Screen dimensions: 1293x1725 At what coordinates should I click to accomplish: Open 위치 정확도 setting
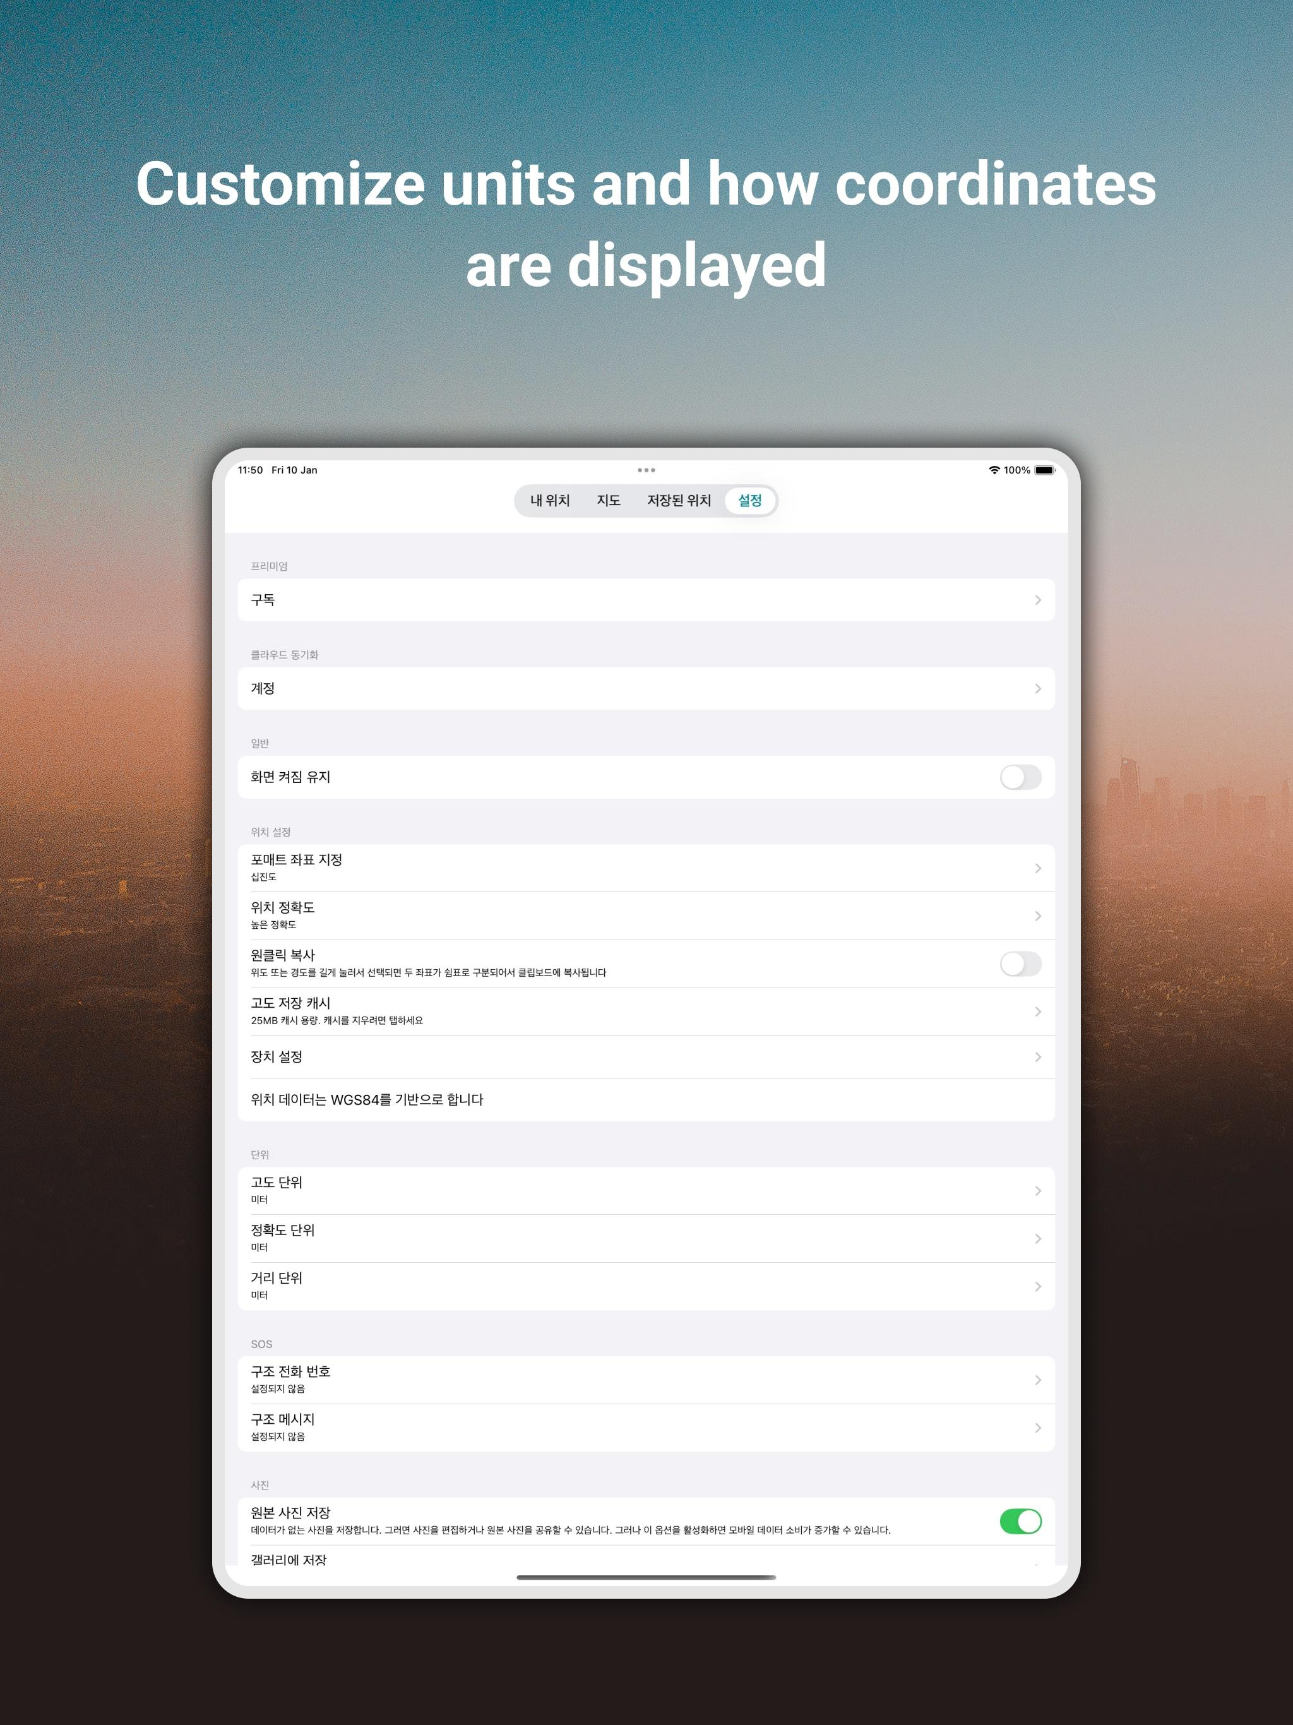click(x=646, y=916)
